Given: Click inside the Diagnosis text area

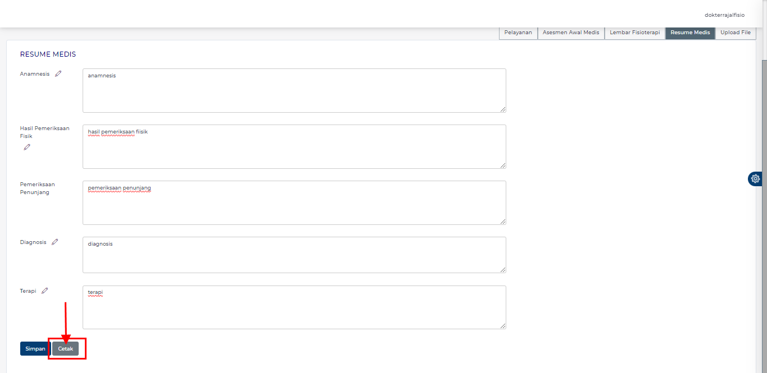Looking at the screenshot, I should (x=294, y=255).
